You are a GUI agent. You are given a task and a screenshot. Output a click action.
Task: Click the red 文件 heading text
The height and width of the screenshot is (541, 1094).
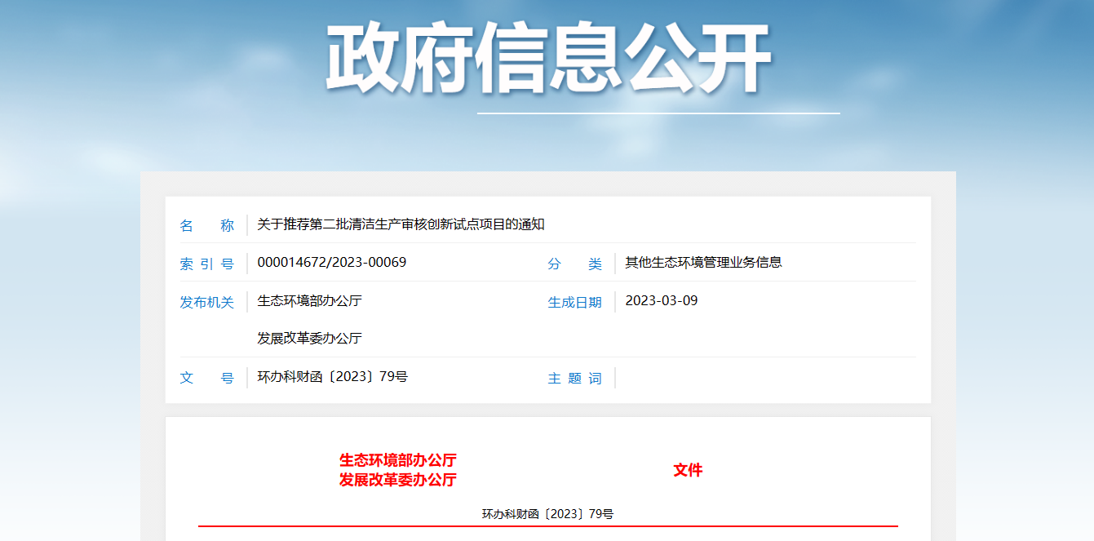(688, 470)
